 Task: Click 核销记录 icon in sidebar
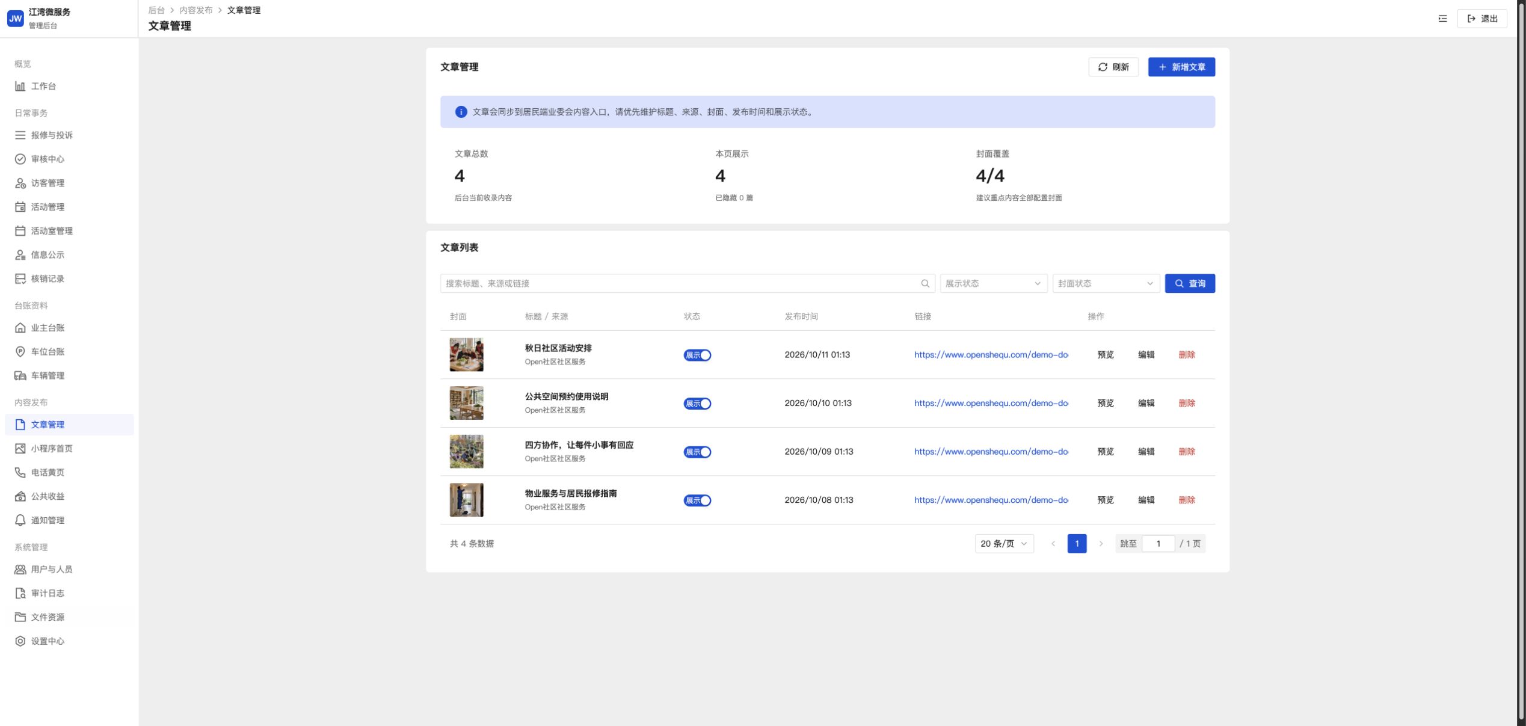pyautogui.click(x=20, y=278)
